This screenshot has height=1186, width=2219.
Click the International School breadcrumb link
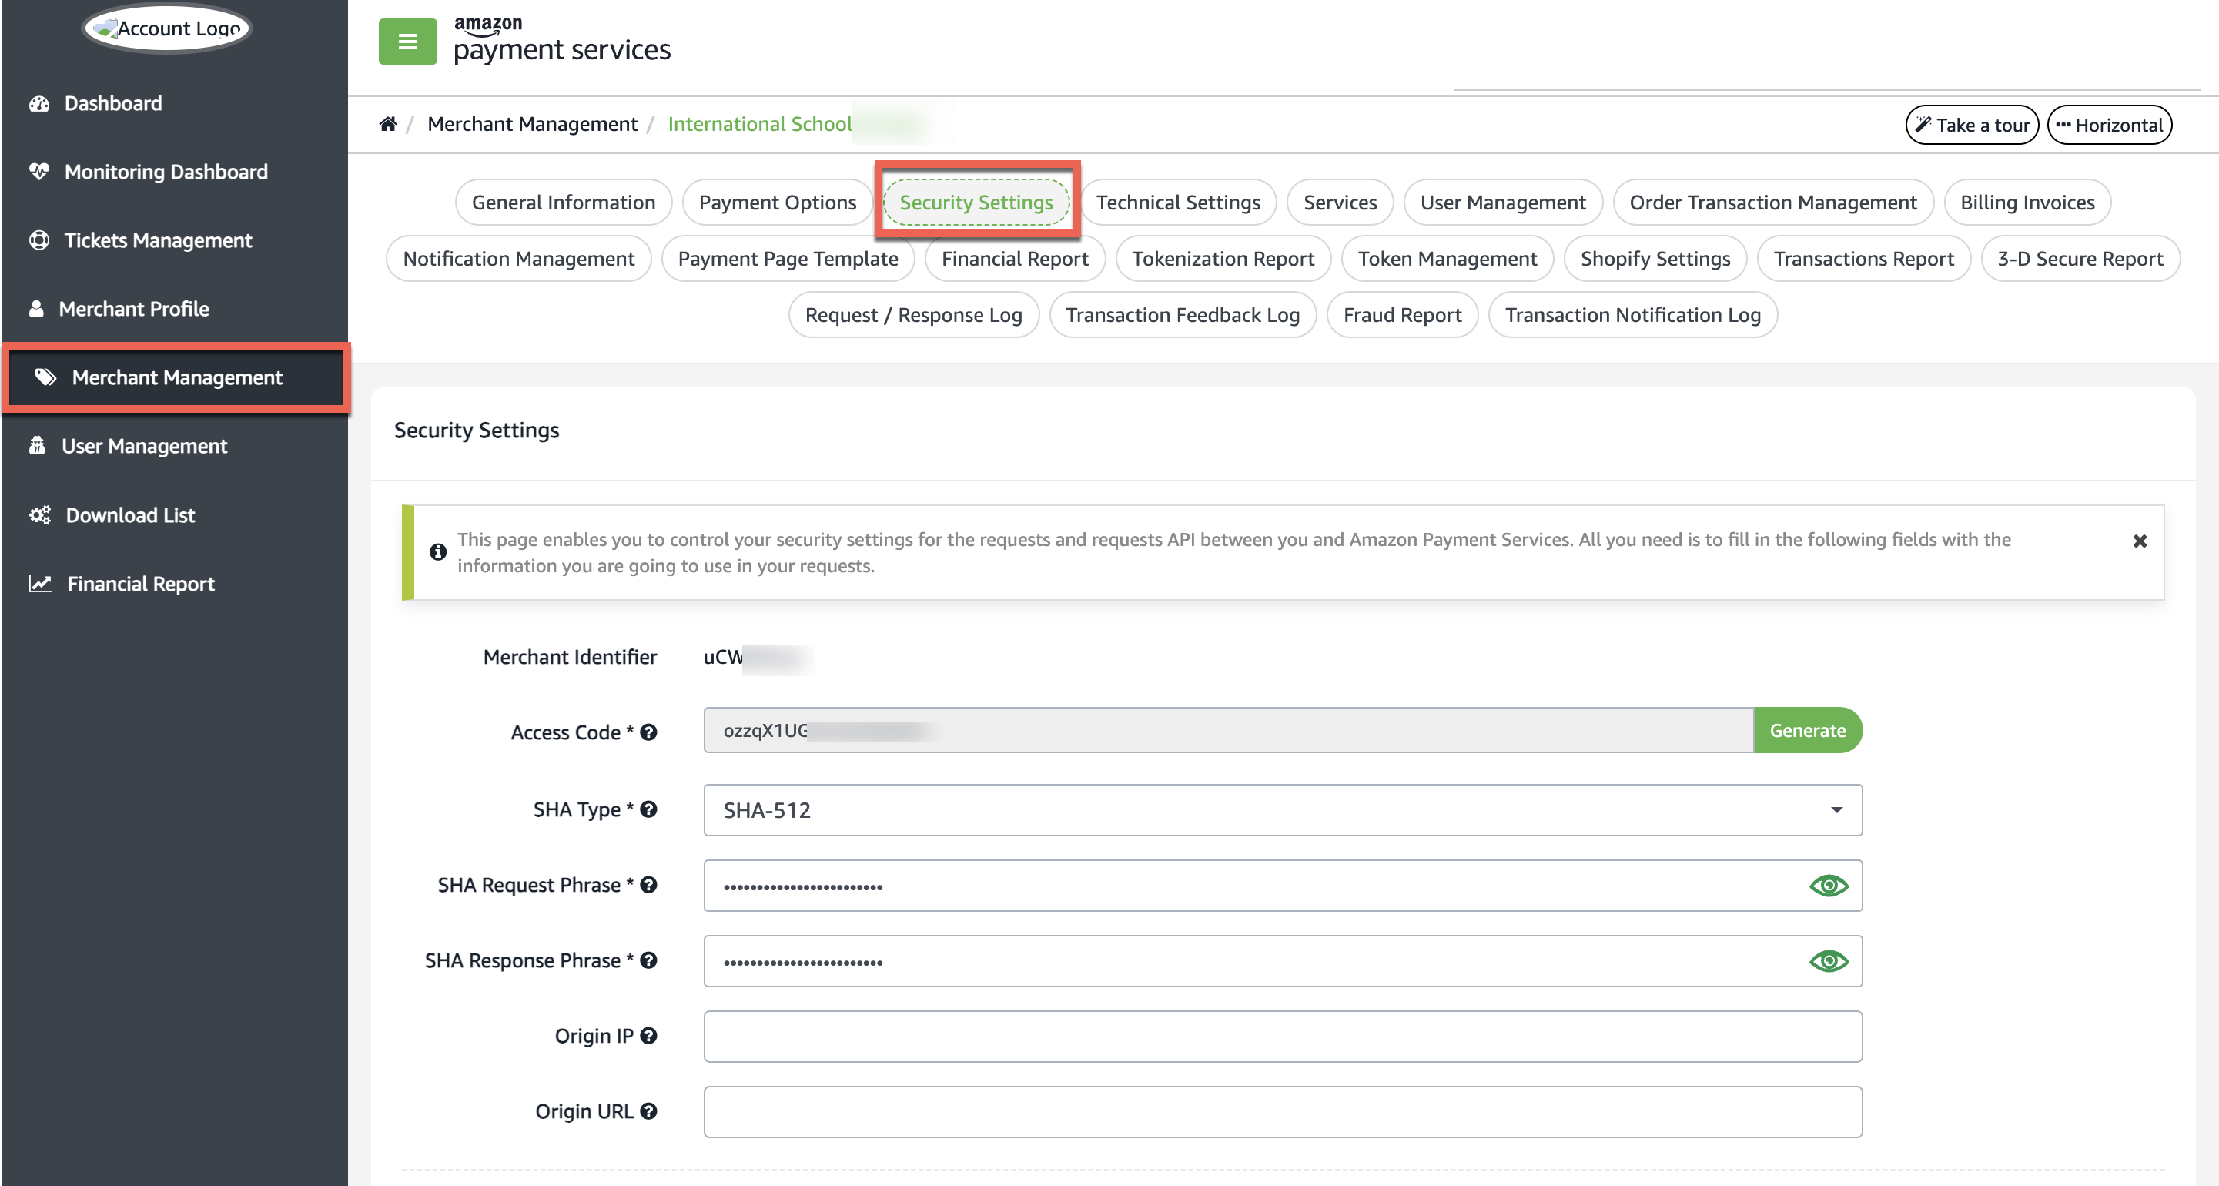[760, 124]
